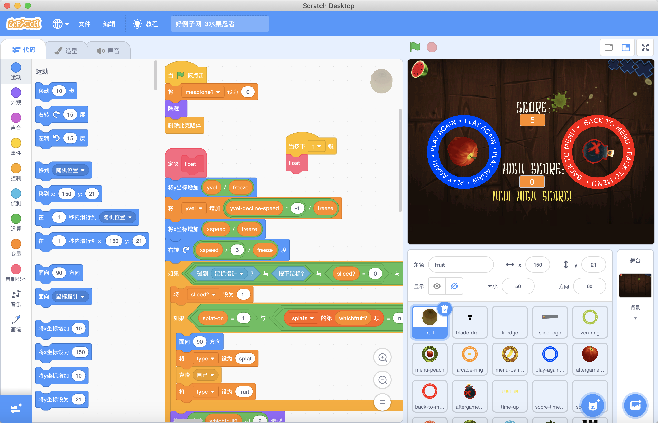Select the stage backdrop thumbnail
Screen dimensions: 658x423
coord(635,286)
